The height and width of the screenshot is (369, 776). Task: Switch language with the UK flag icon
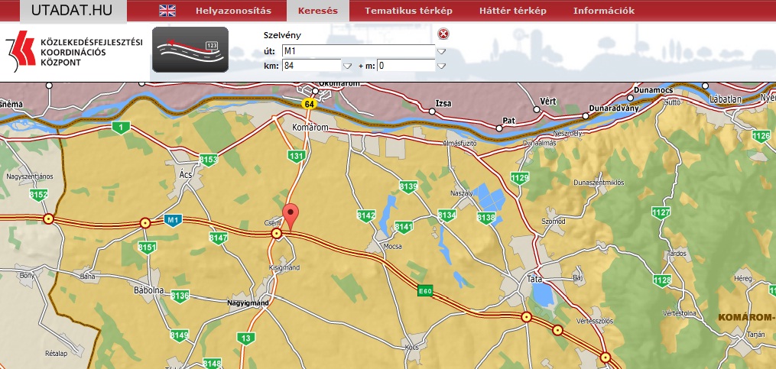coord(167,11)
